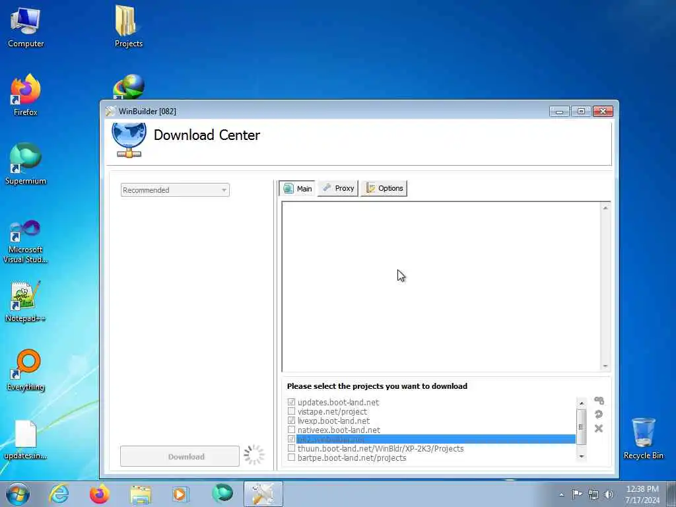Minimize the WinBuilder window
This screenshot has height=507, width=676.
coord(560,112)
